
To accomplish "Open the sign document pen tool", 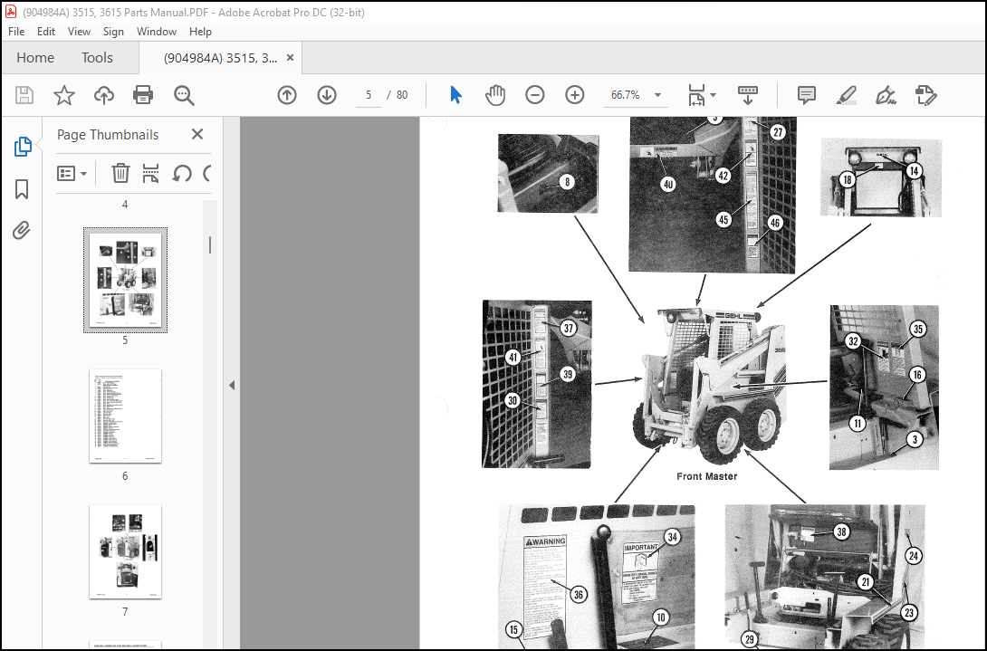I will 886,95.
